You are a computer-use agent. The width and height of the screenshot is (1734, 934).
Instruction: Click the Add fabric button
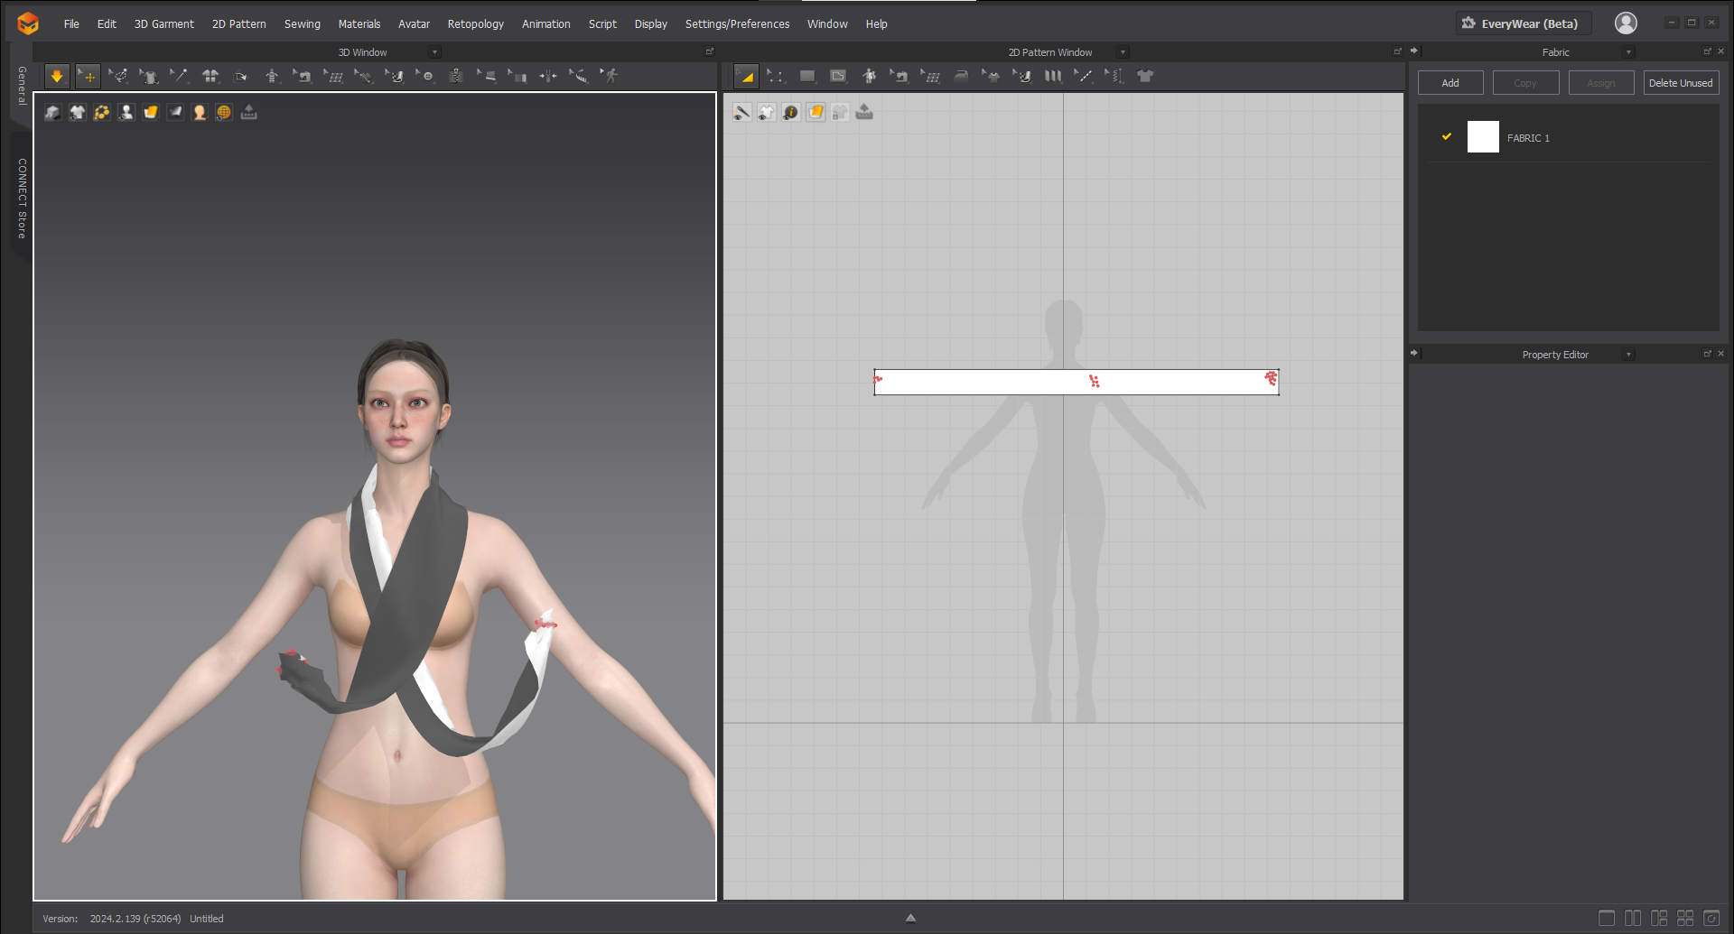coord(1450,83)
